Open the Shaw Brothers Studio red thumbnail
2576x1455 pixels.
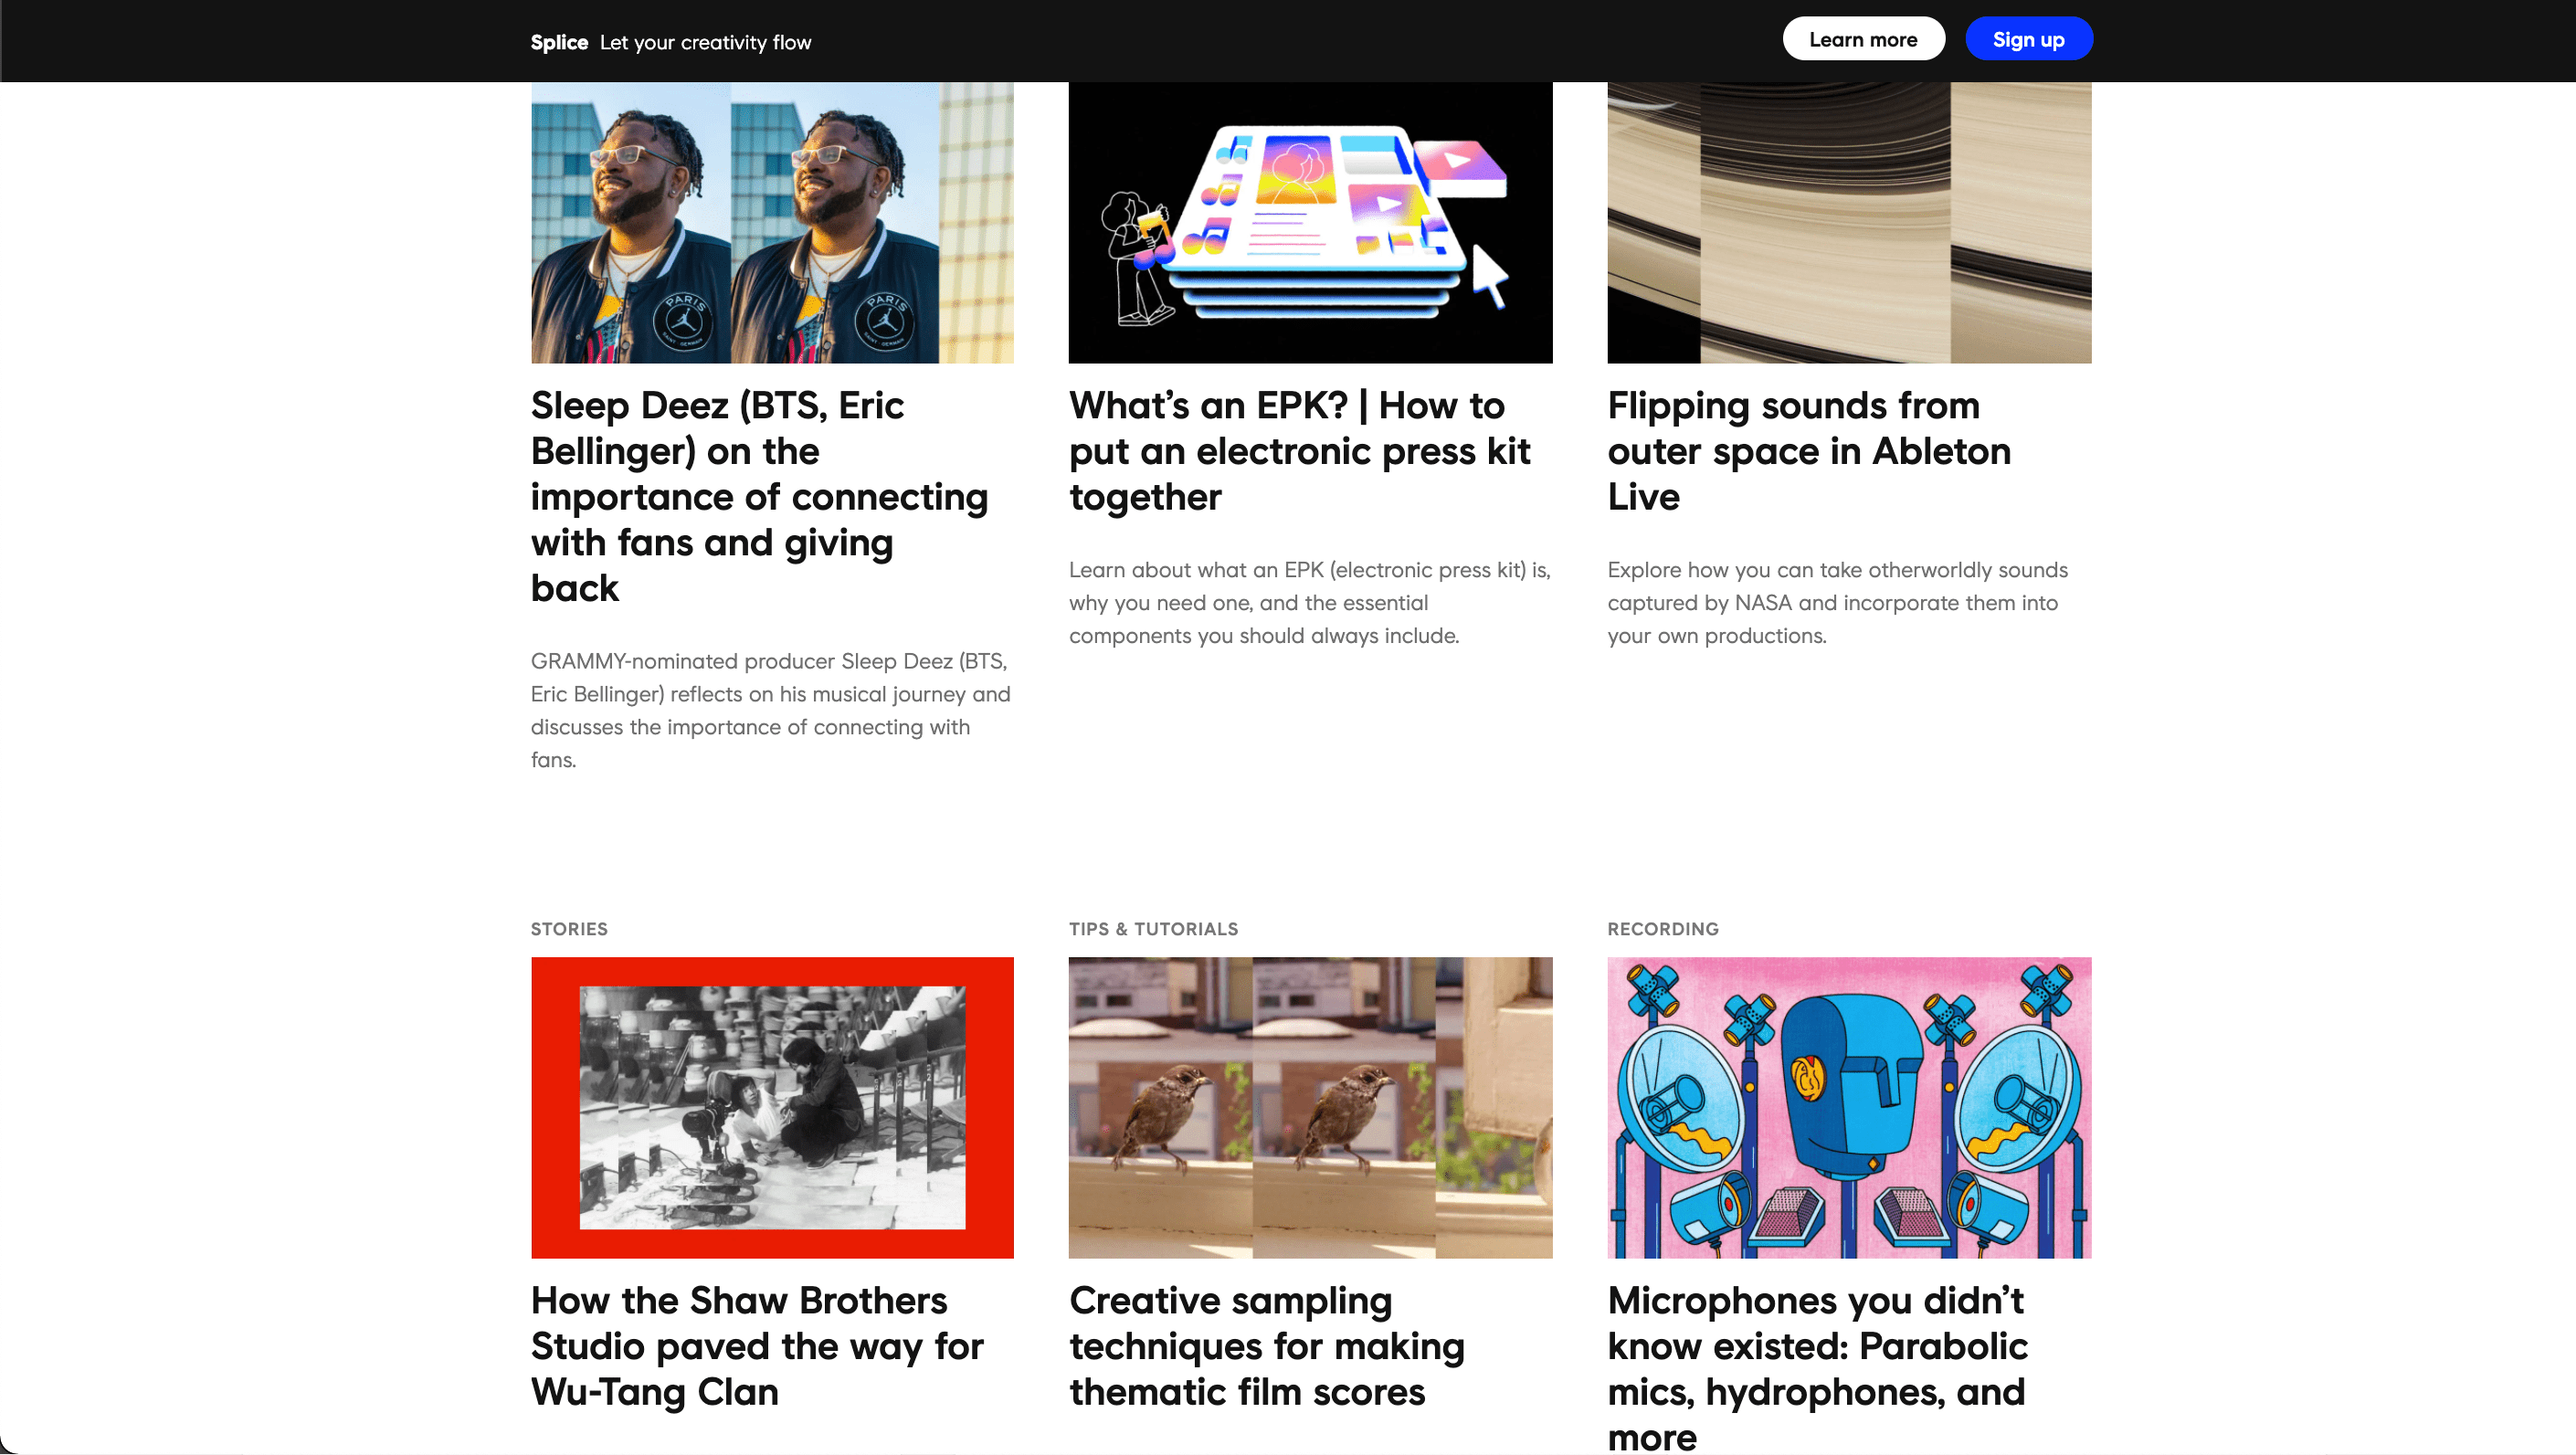click(772, 1107)
